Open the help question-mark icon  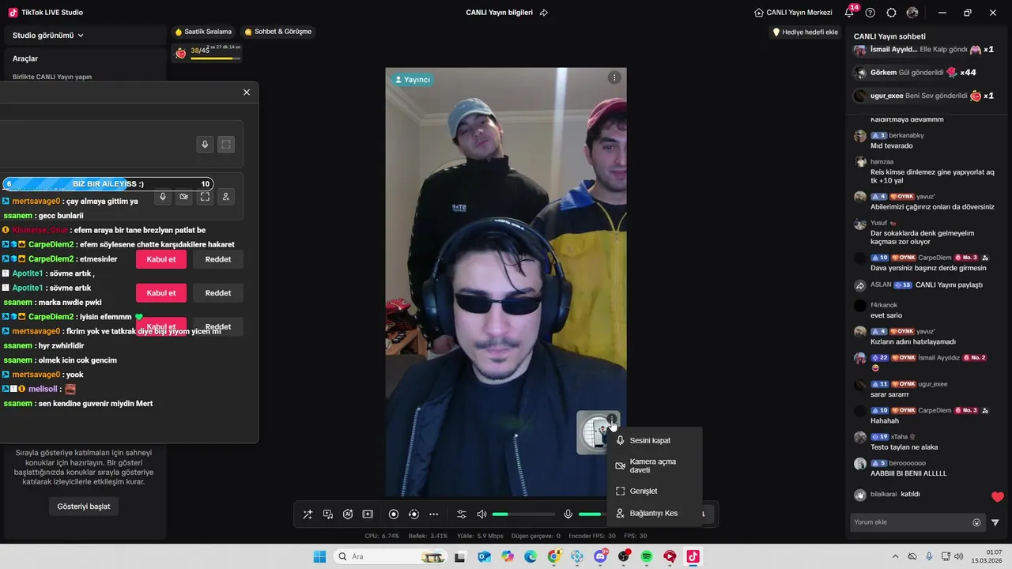[x=870, y=13]
